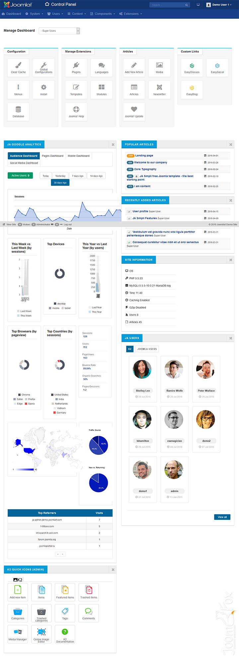The image size is (239, 665).
Task: Open the Modules manager icon
Action: coord(102,90)
